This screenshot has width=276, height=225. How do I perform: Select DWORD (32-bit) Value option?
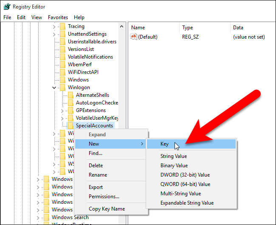pyautogui.click(x=185, y=175)
